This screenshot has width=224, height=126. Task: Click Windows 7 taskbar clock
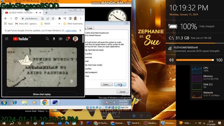[x=123, y=103]
